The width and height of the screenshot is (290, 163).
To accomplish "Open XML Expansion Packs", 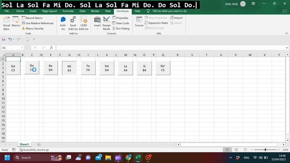I will (156, 23).
